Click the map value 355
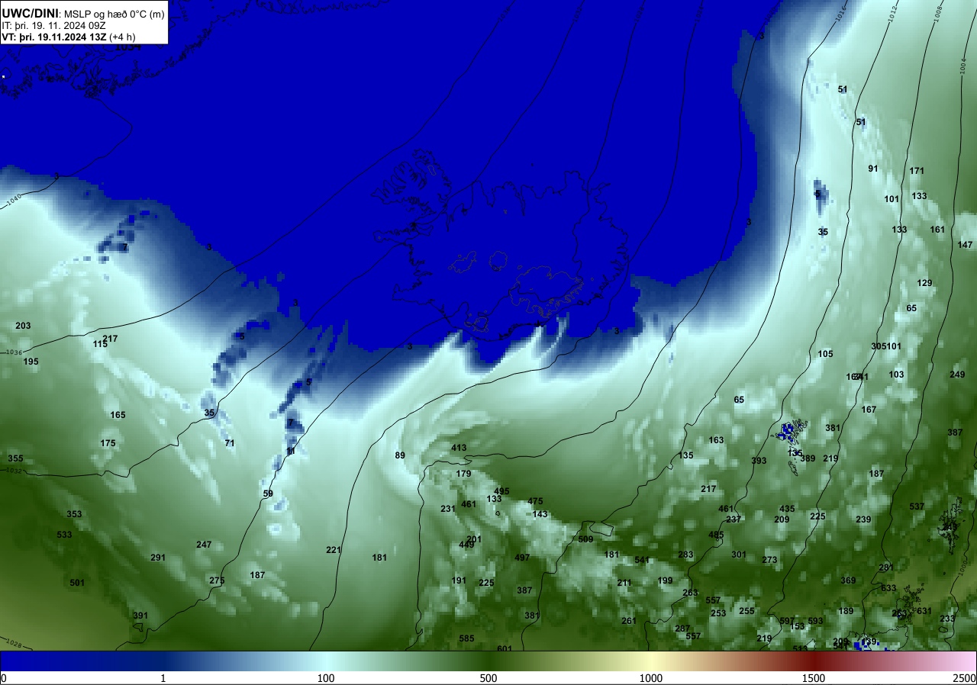The width and height of the screenshot is (977, 685). tap(15, 458)
